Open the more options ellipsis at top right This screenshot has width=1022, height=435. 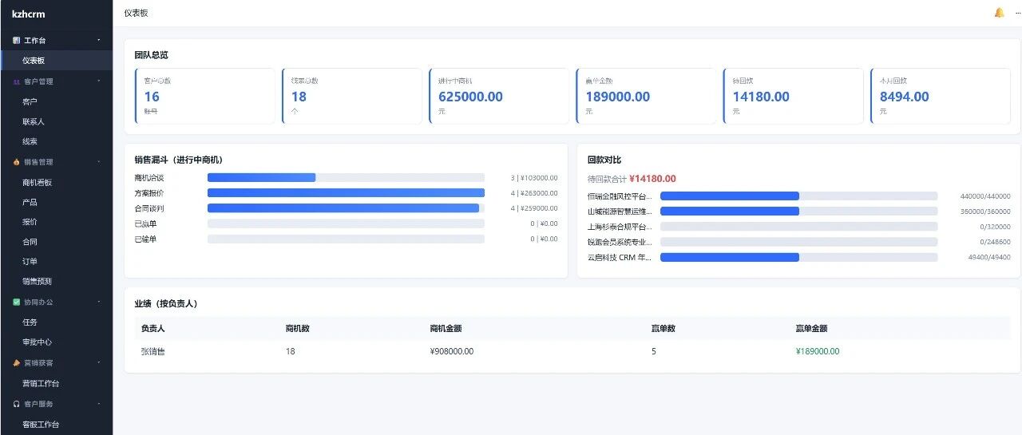tap(1018, 13)
